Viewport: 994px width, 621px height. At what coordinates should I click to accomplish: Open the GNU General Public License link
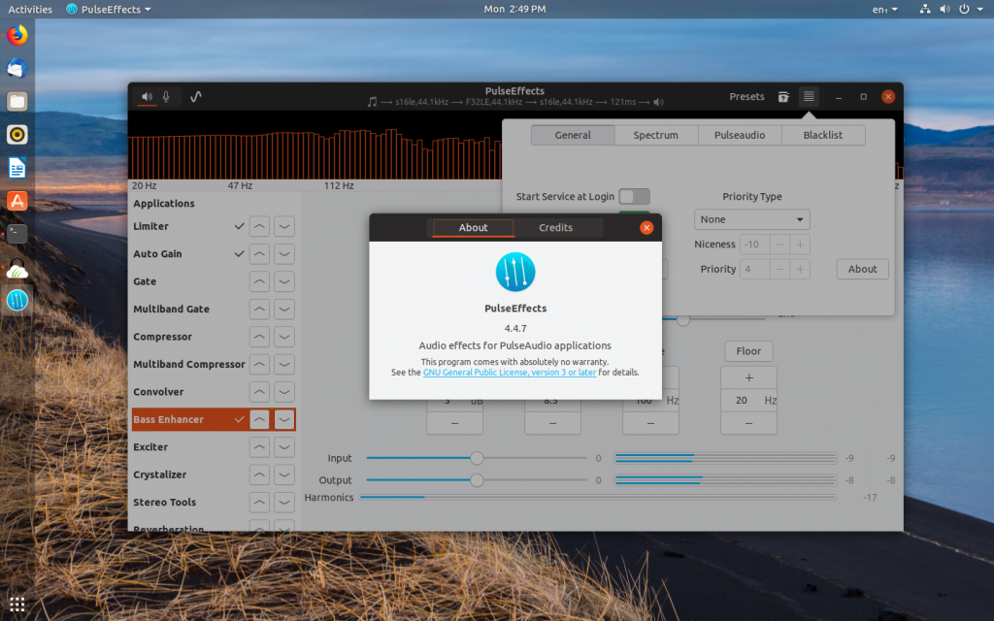pyautogui.click(x=510, y=373)
